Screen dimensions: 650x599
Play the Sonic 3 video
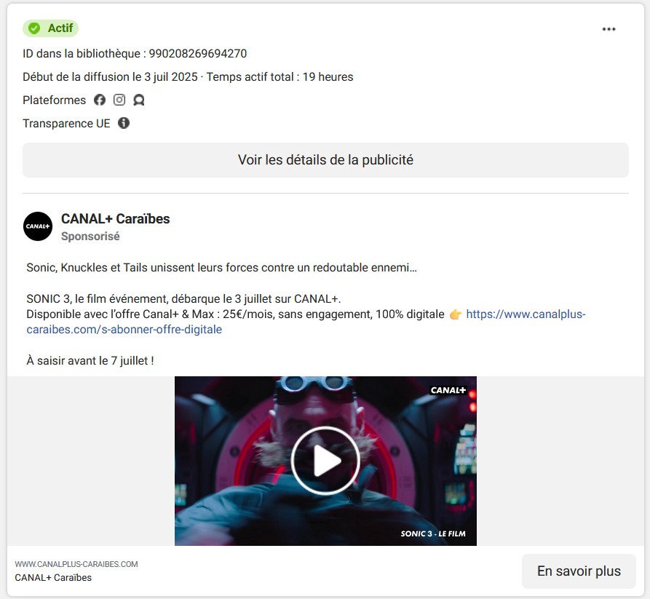click(x=325, y=461)
